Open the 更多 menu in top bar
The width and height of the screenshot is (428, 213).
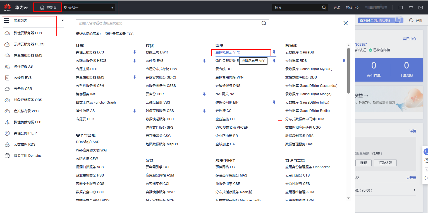[x=337, y=8]
